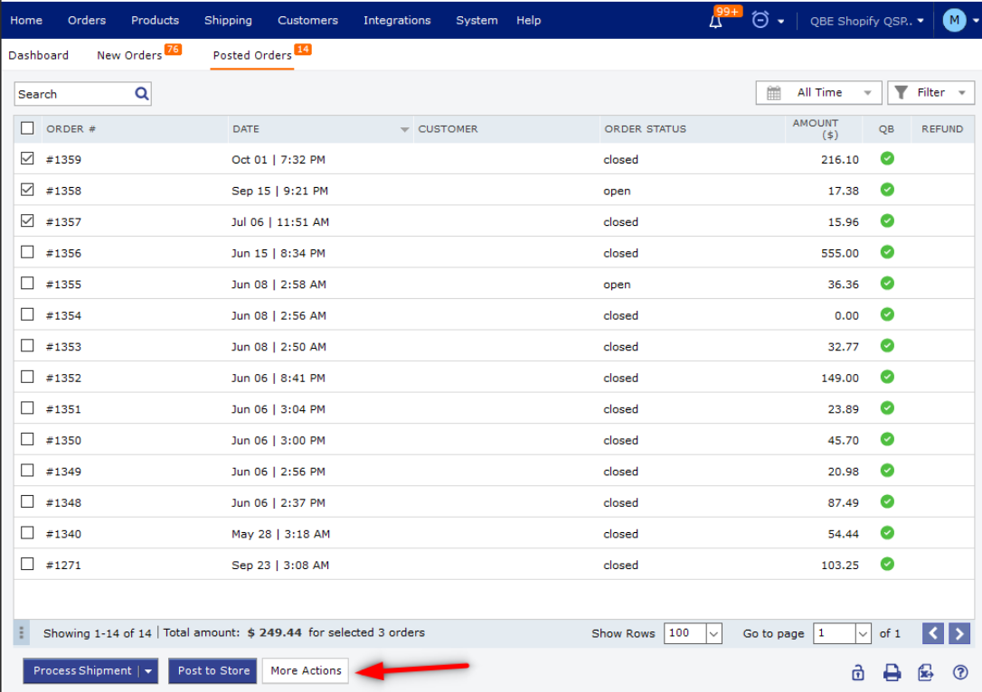
Task: Open the help question mark icon
Action: (x=960, y=673)
